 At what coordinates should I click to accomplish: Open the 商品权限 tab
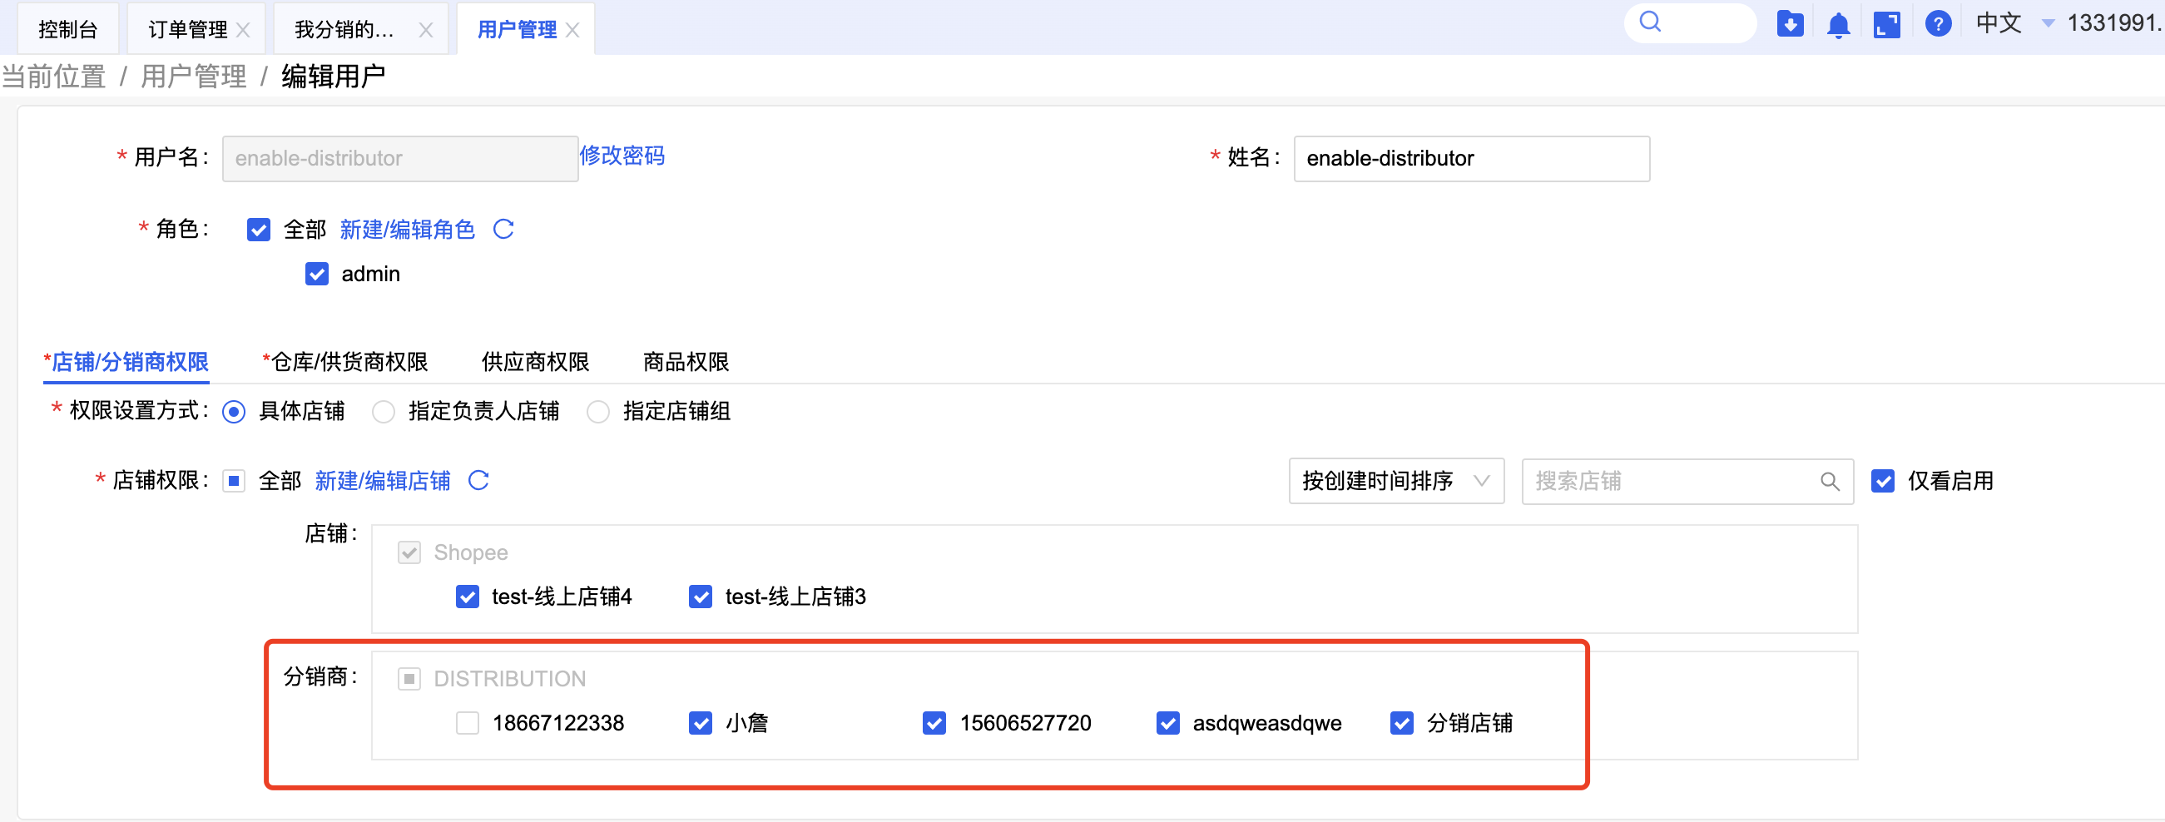(x=686, y=362)
